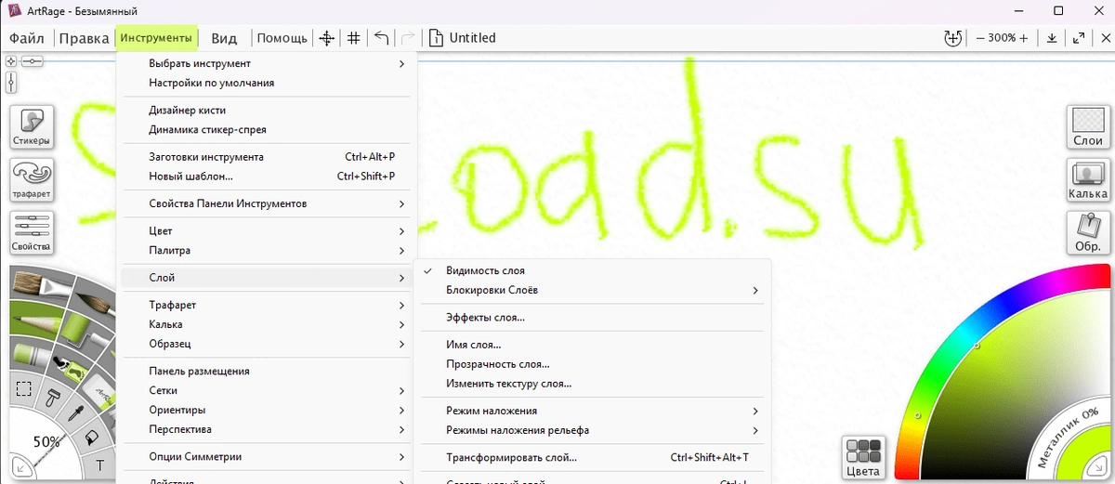Expand the Калька submenu item
Image resolution: width=1115 pixels, height=484 pixels.
266,325
